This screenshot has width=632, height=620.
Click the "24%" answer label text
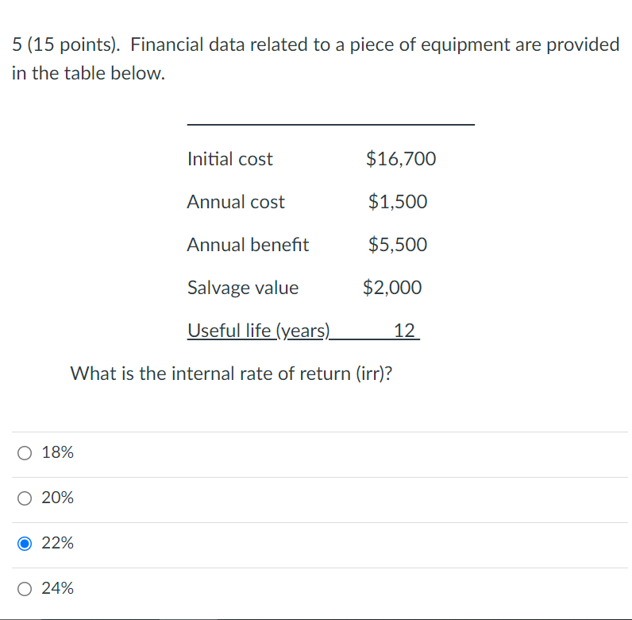57,589
